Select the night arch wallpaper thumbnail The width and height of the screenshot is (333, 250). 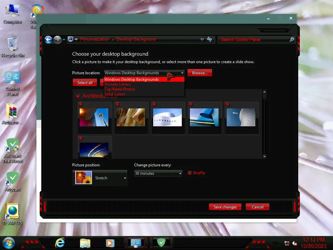click(94, 150)
